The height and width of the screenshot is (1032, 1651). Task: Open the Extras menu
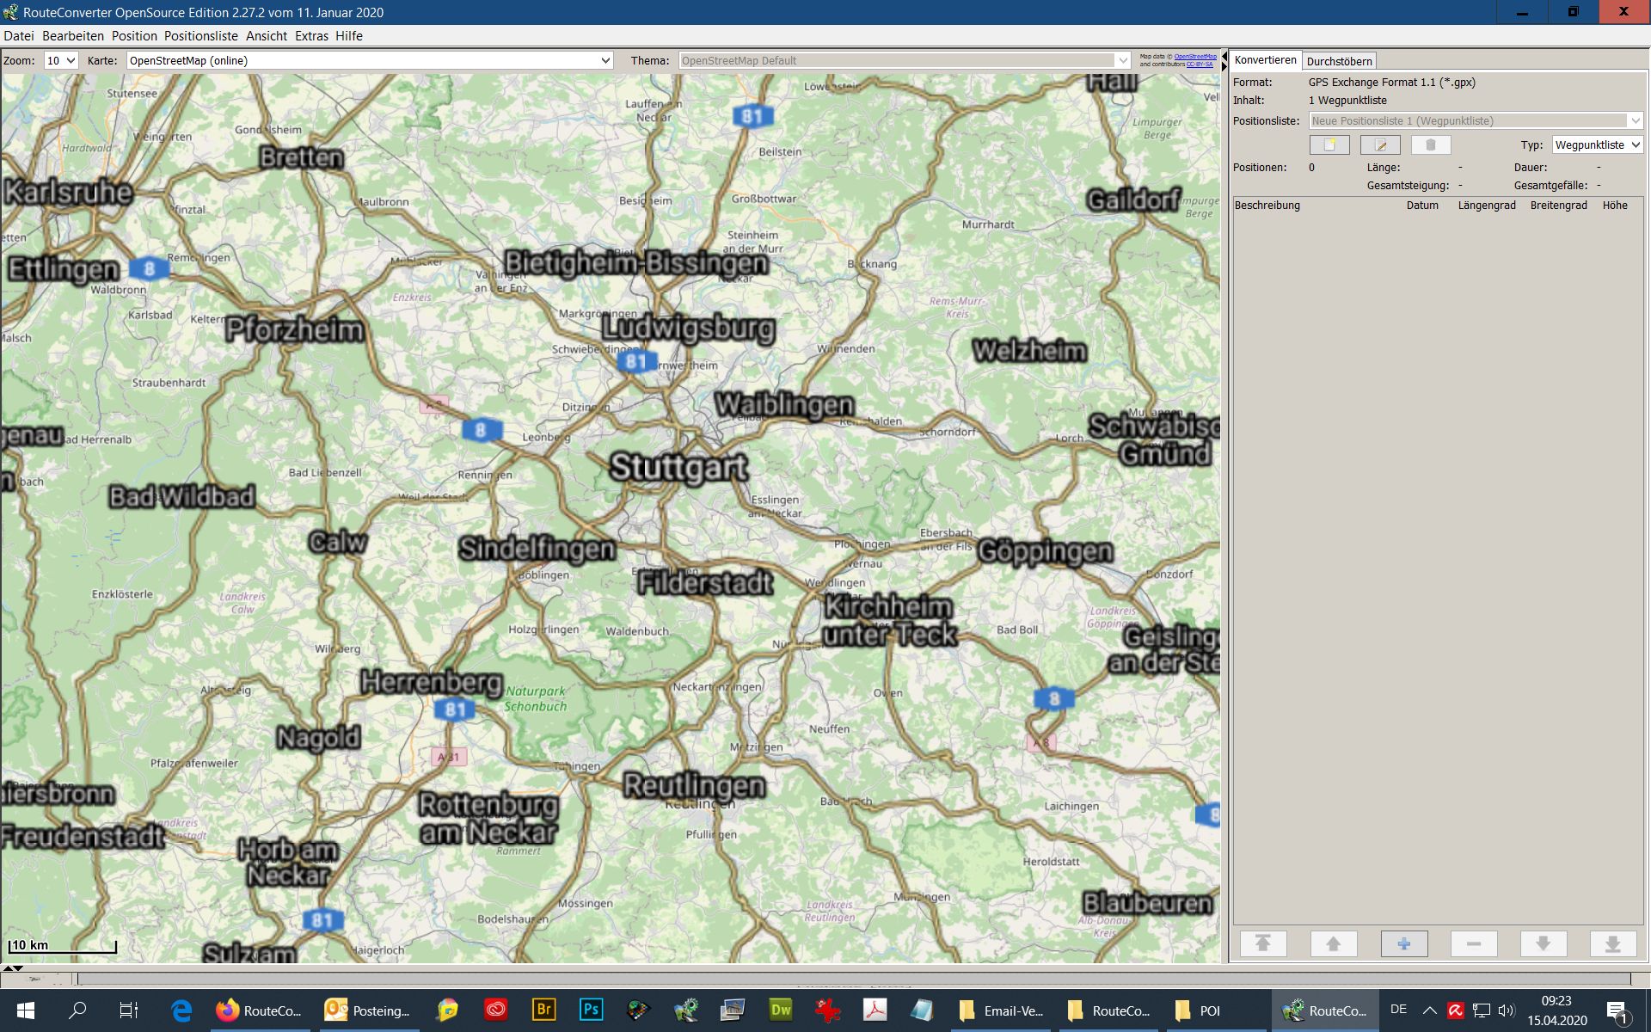pos(311,36)
